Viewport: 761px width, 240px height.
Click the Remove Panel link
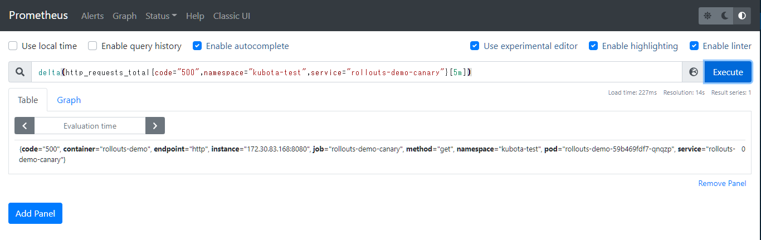722,183
